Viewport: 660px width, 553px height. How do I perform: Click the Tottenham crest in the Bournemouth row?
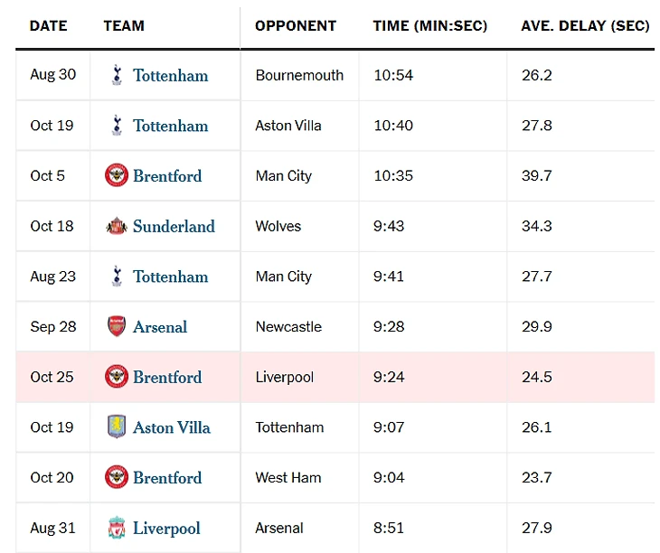tap(116, 75)
